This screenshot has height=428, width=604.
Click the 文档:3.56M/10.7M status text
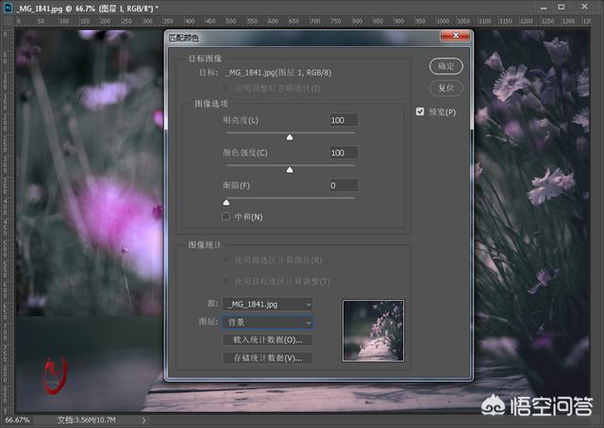pyautogui.click(x=86, y=420)
